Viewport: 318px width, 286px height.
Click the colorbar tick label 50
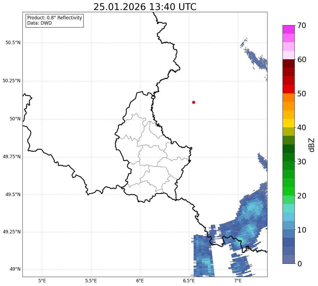(301, 94)
